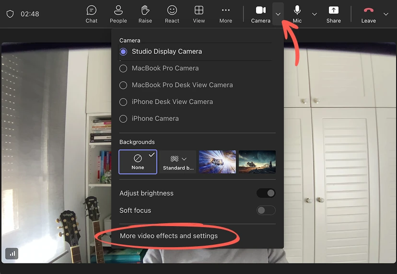Open the Chat panel
The height and width of the screenshot is (274, 397).
point(92,14)
